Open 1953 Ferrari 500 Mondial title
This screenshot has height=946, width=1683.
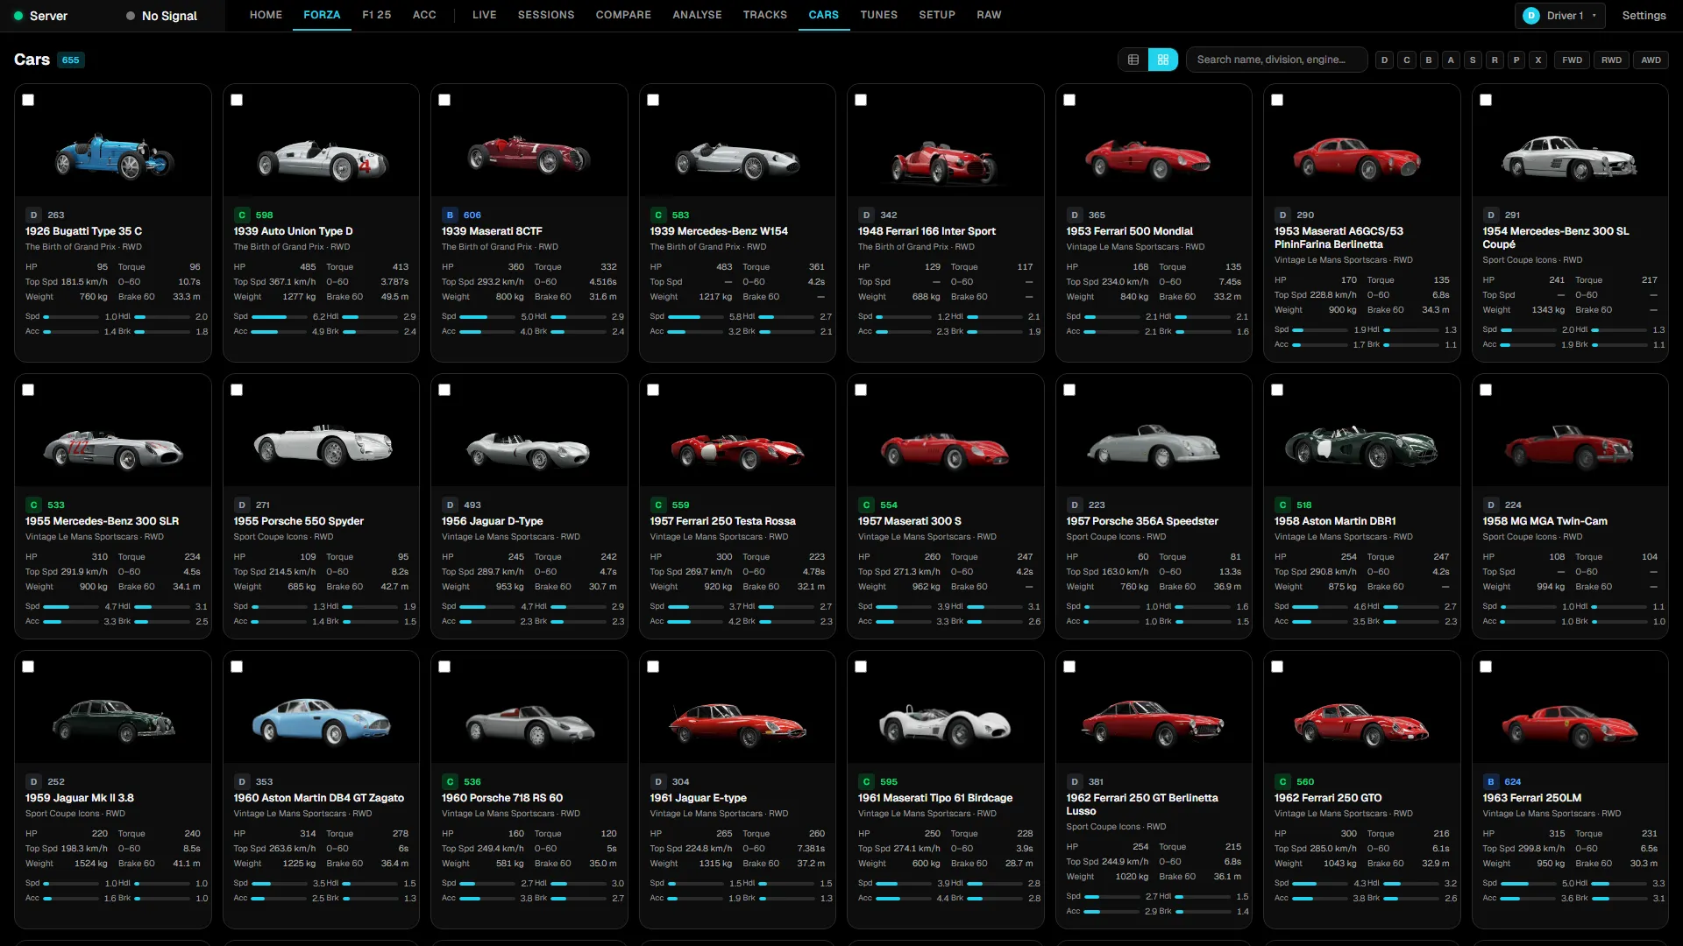point(1129,231)
